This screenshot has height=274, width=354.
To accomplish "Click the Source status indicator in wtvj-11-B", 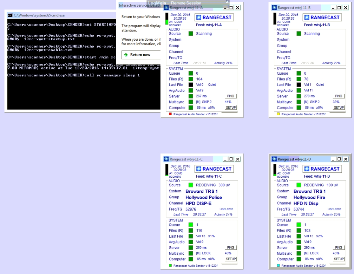I will pyautogui.click(x=299, y=34).
